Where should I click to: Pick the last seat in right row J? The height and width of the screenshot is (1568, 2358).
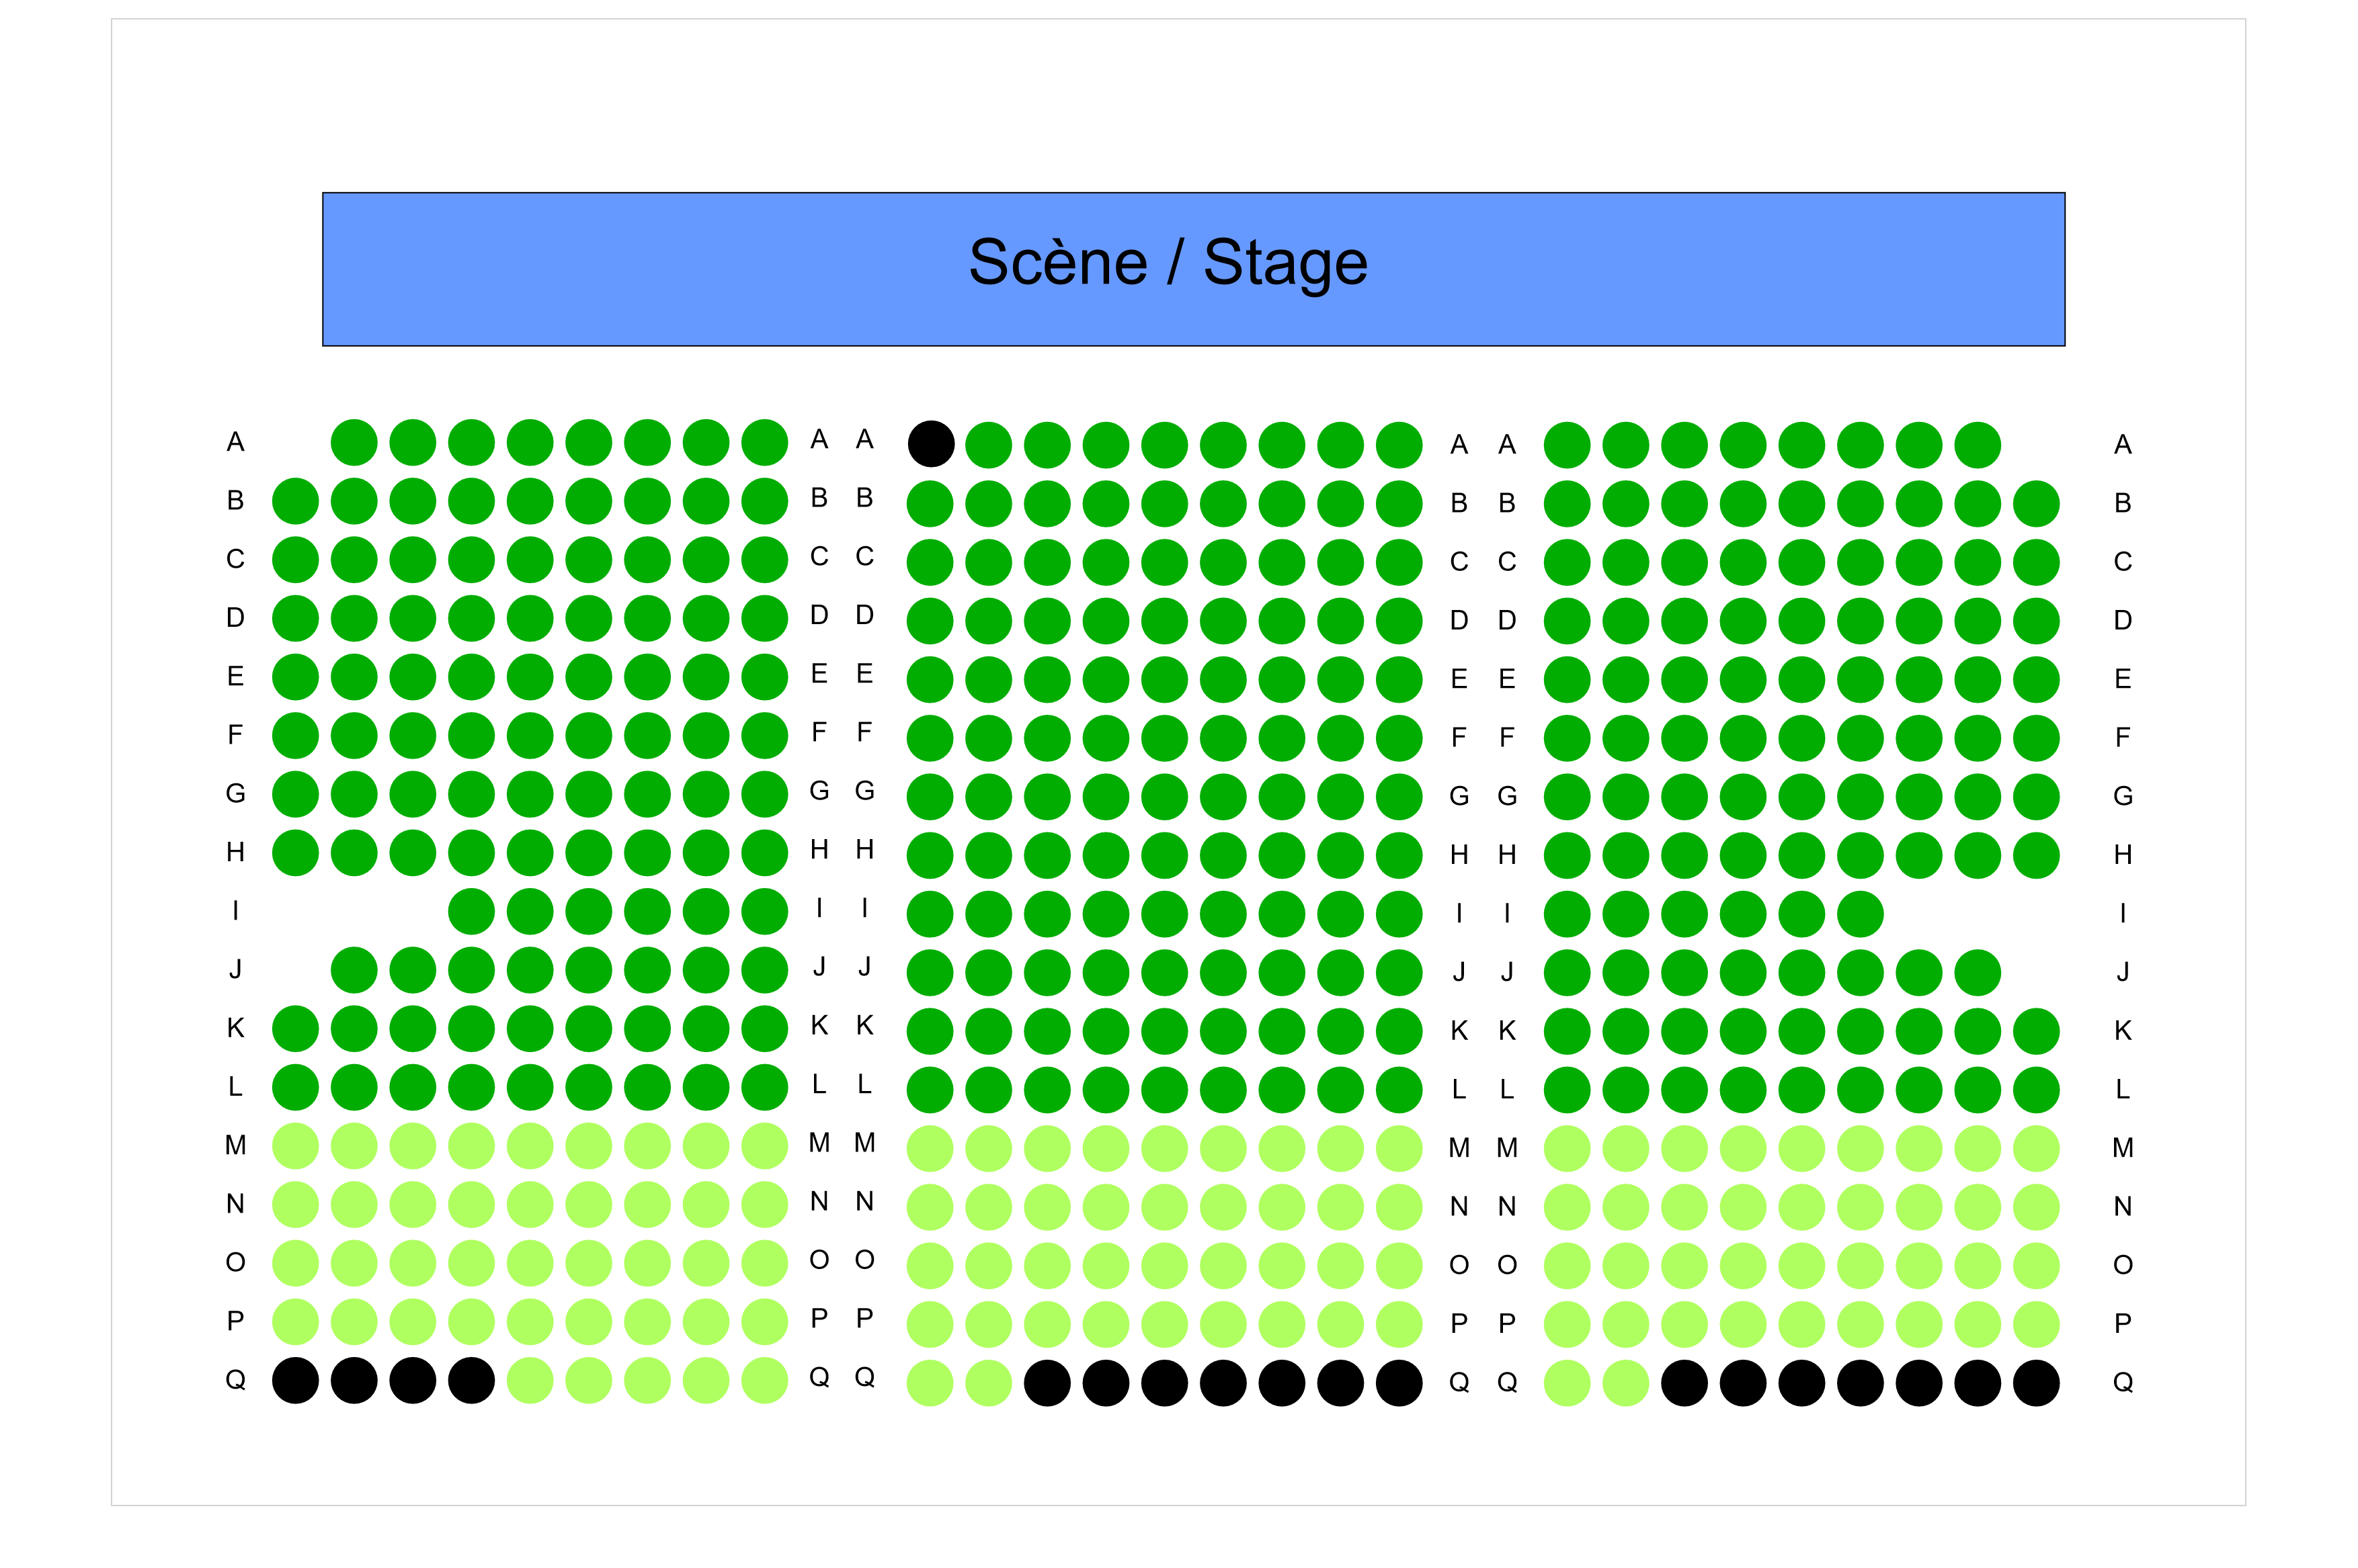(1977, 972)
